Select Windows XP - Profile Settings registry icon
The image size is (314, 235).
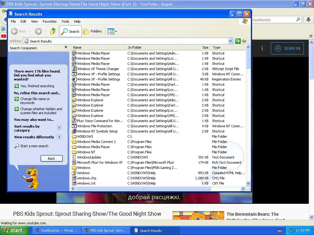74,79
